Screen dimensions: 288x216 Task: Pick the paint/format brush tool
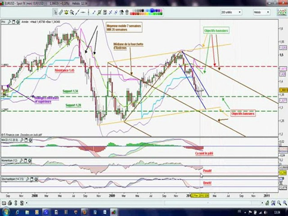(121, 12)
